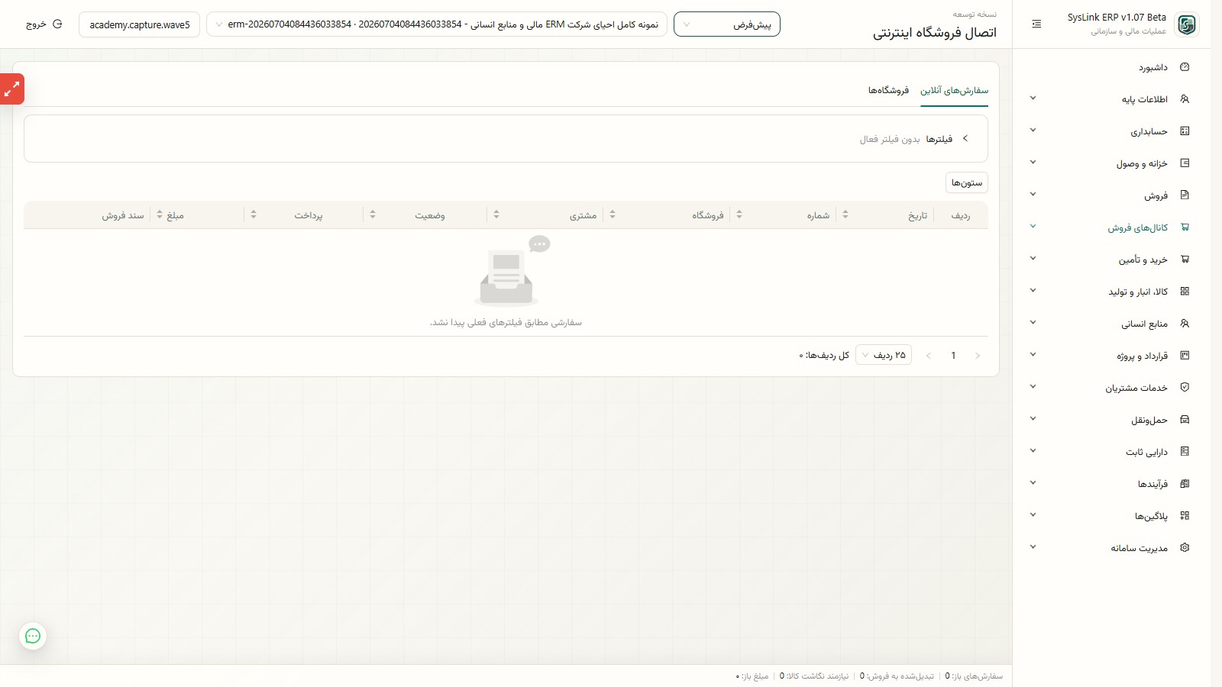Screen dimensions: 1222x687
Task: Click the مبلغ باز status entry
Action: click(752, 676)
